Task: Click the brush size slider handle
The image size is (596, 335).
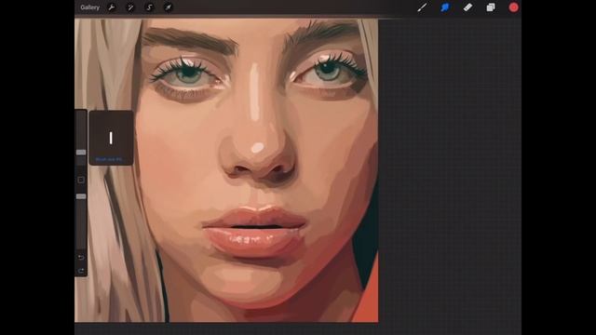Action: click(x=81, y=153)
